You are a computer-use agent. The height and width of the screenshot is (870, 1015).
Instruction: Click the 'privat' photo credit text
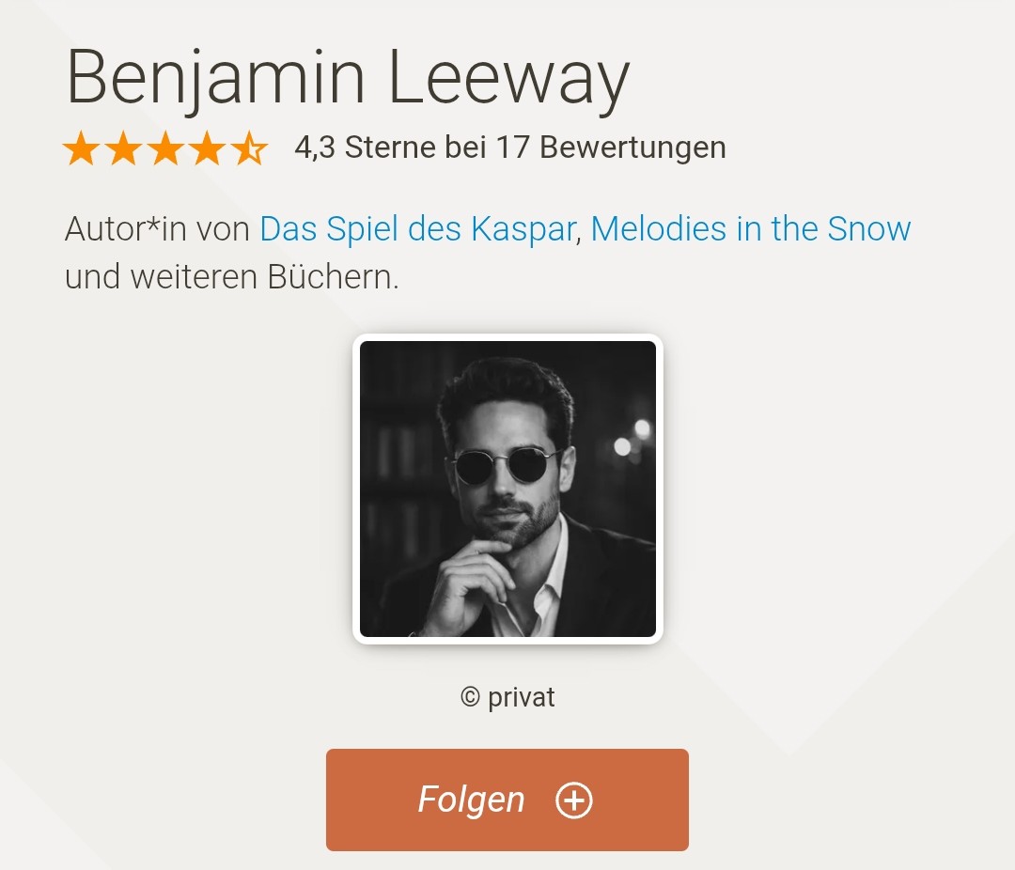522,697
